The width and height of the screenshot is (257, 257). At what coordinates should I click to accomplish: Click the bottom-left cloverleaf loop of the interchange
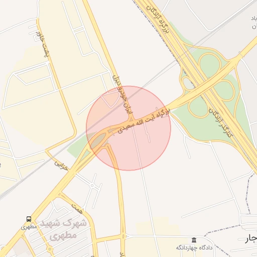[x=198, y=107]
